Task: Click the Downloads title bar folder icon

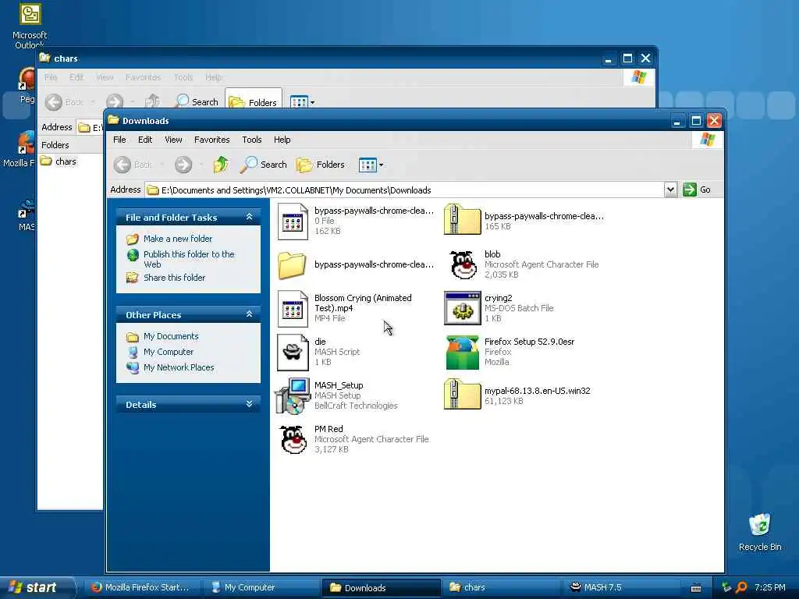Action: pos(114,120)
